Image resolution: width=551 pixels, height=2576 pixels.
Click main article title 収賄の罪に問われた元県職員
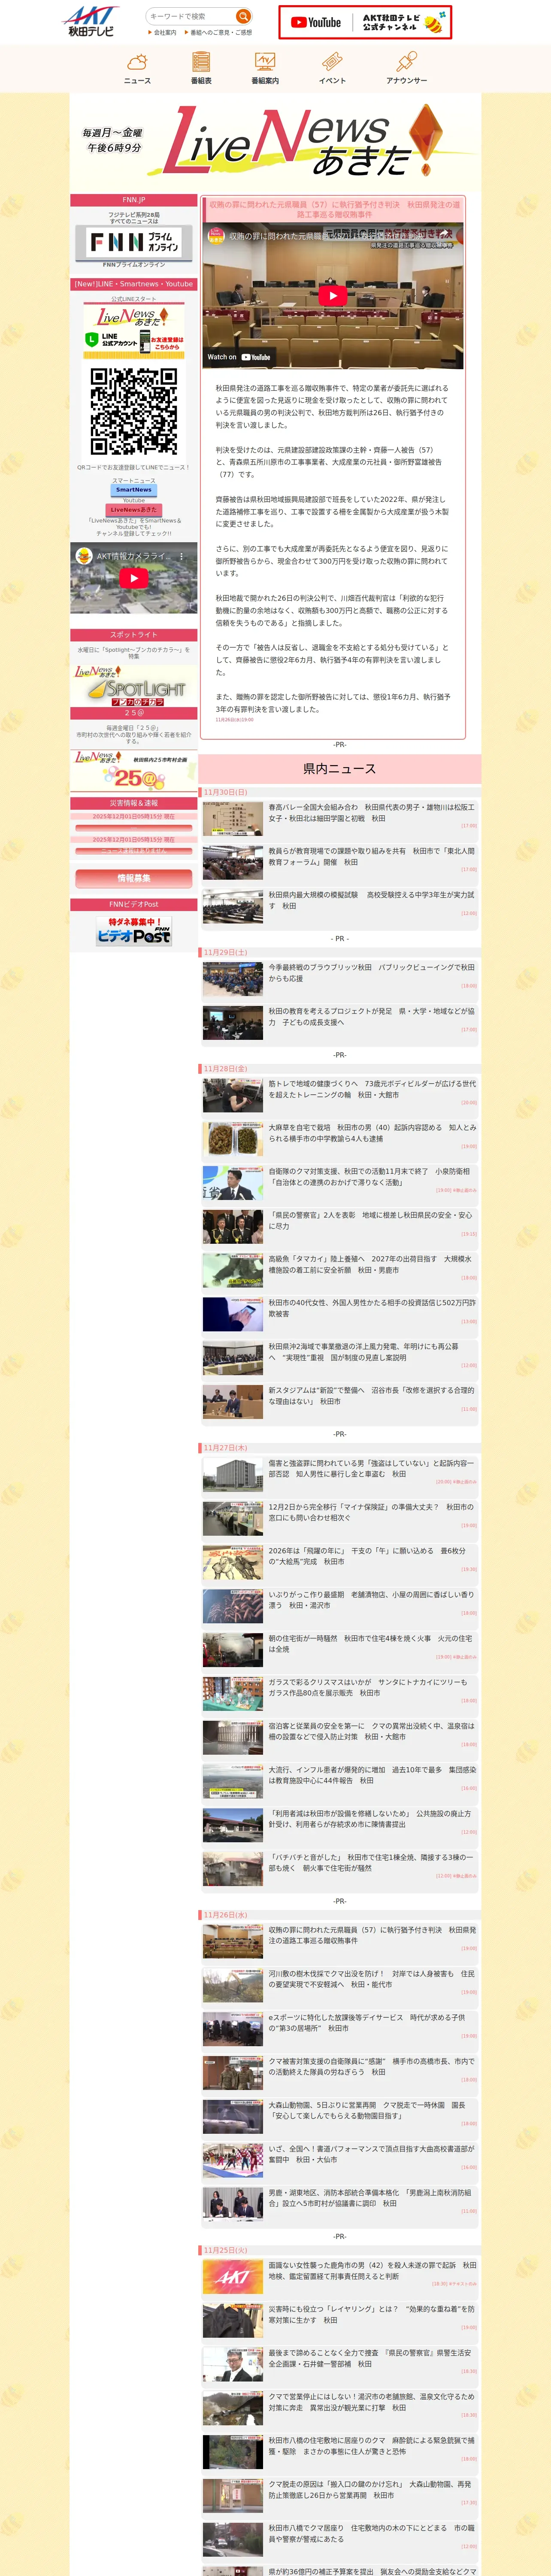tap(334, 209)
